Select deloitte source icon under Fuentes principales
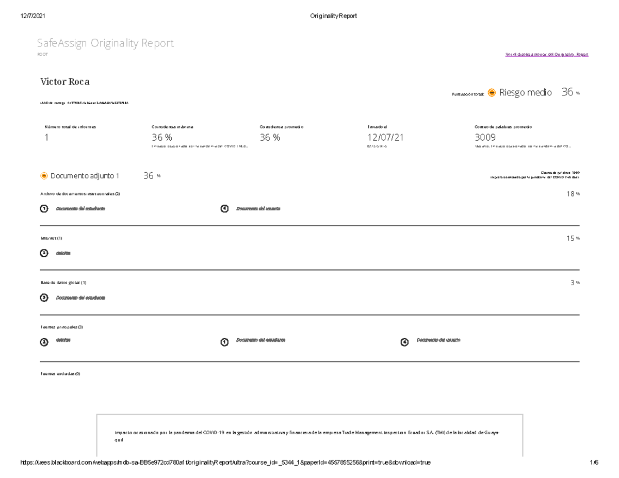Viewport: 619px width, 478px height. tap(44, 340)
